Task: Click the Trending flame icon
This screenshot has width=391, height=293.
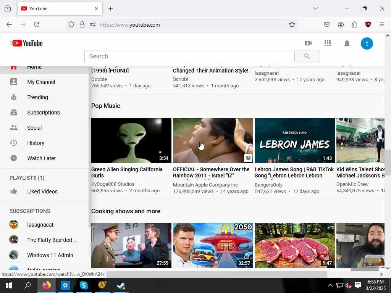Action: pos(14,97)
